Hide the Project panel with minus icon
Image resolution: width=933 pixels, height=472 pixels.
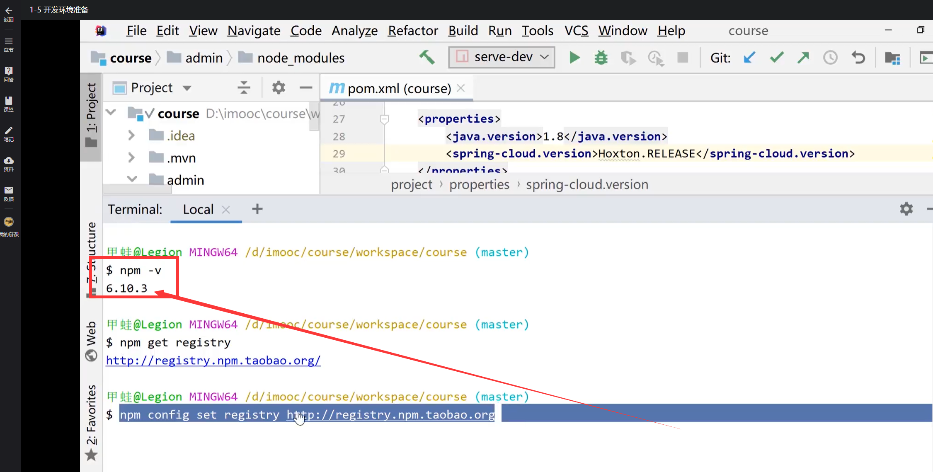pyautogui.click(x=306, y=87)
